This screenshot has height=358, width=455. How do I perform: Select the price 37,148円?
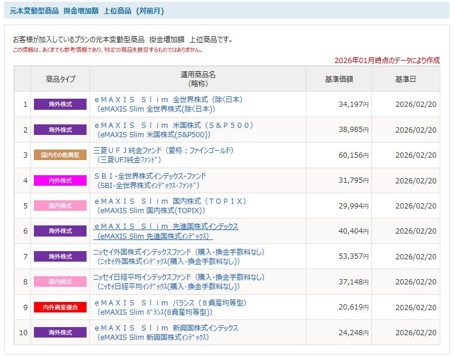click(x=353, y=281)
